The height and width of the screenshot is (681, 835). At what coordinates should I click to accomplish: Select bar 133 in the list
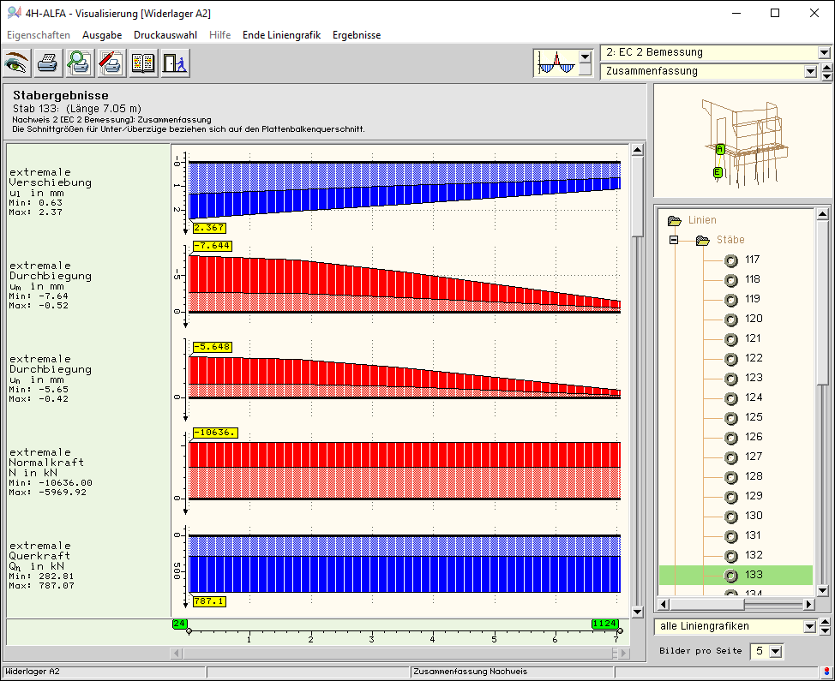[x=753, y=575]
